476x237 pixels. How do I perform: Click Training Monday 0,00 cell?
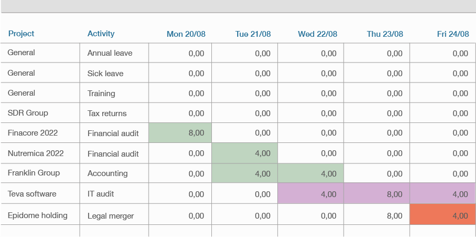(180, 93)
